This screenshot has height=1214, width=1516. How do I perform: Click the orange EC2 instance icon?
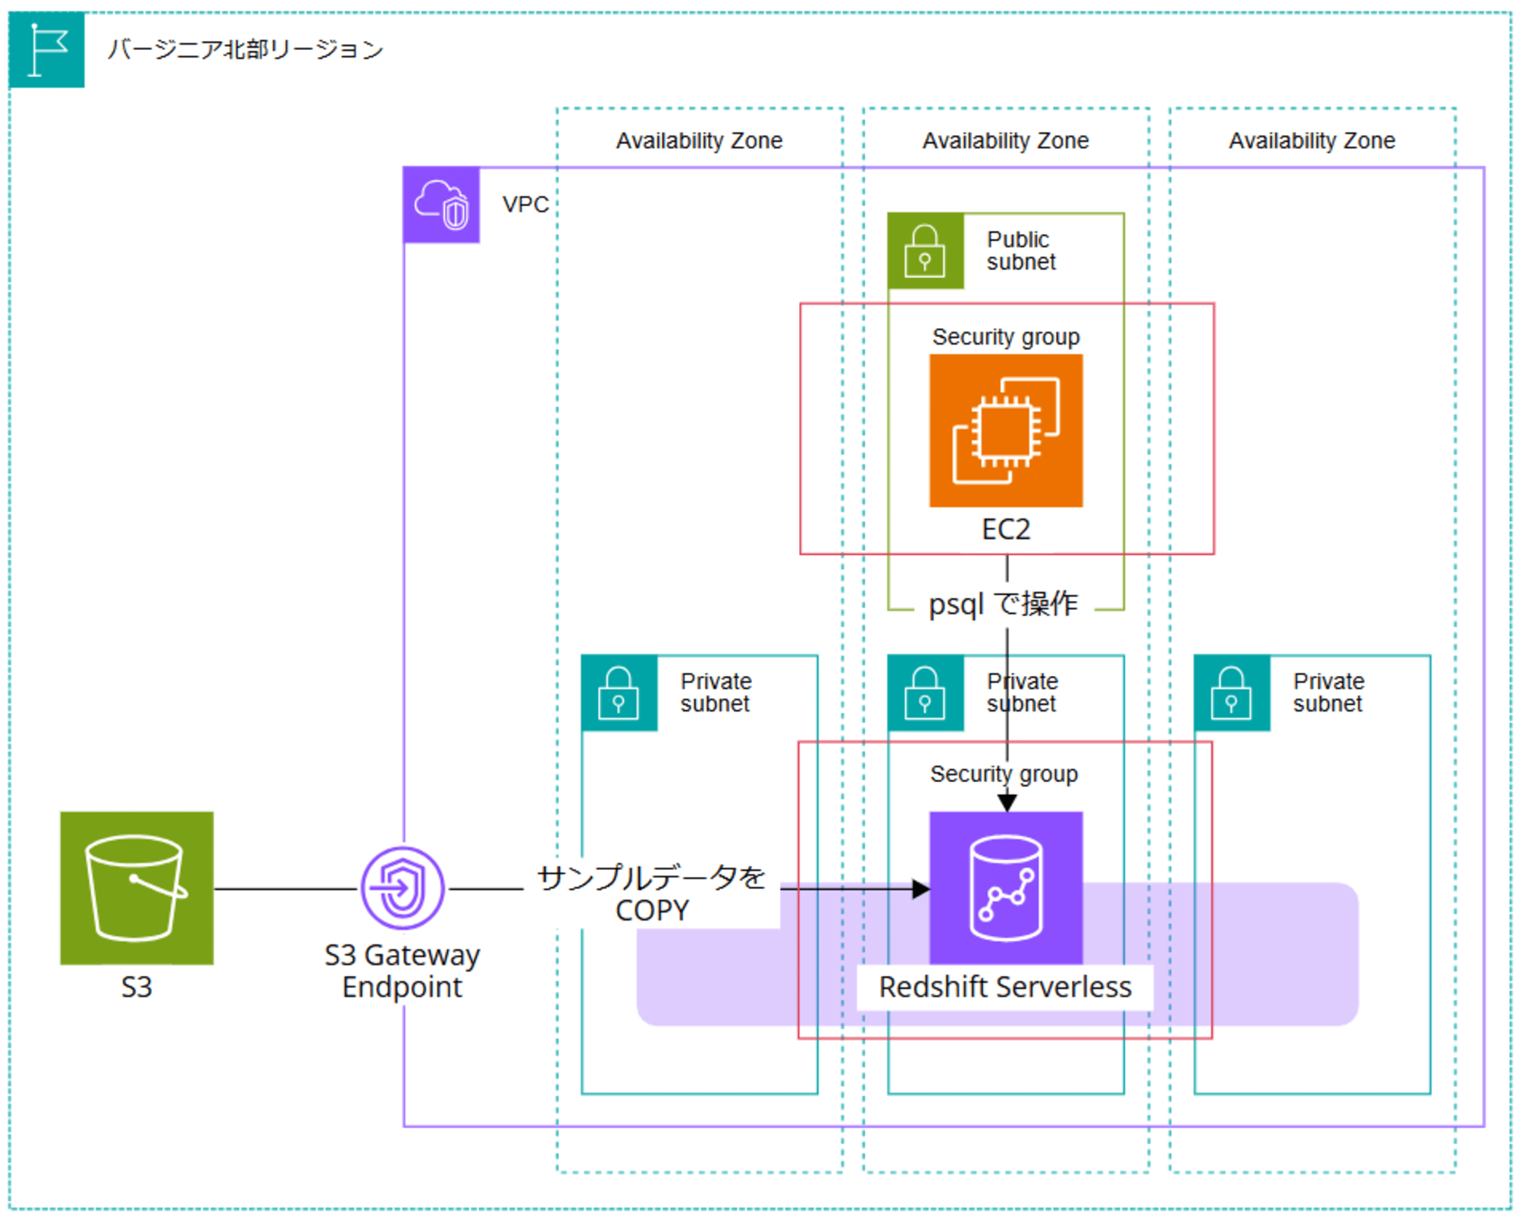click(1006, 430)
